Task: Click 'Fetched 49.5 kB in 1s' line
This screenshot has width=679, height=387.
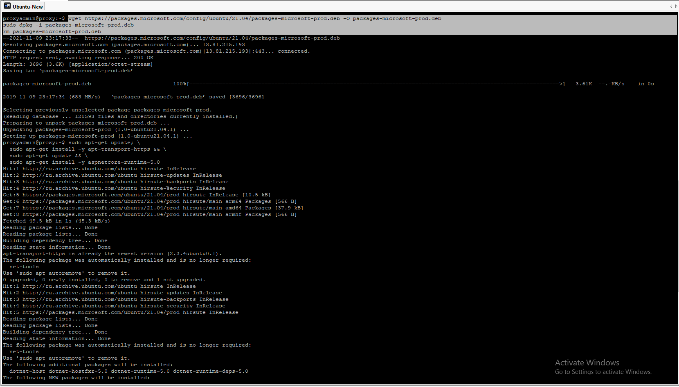Action: [x=56, y=221]
